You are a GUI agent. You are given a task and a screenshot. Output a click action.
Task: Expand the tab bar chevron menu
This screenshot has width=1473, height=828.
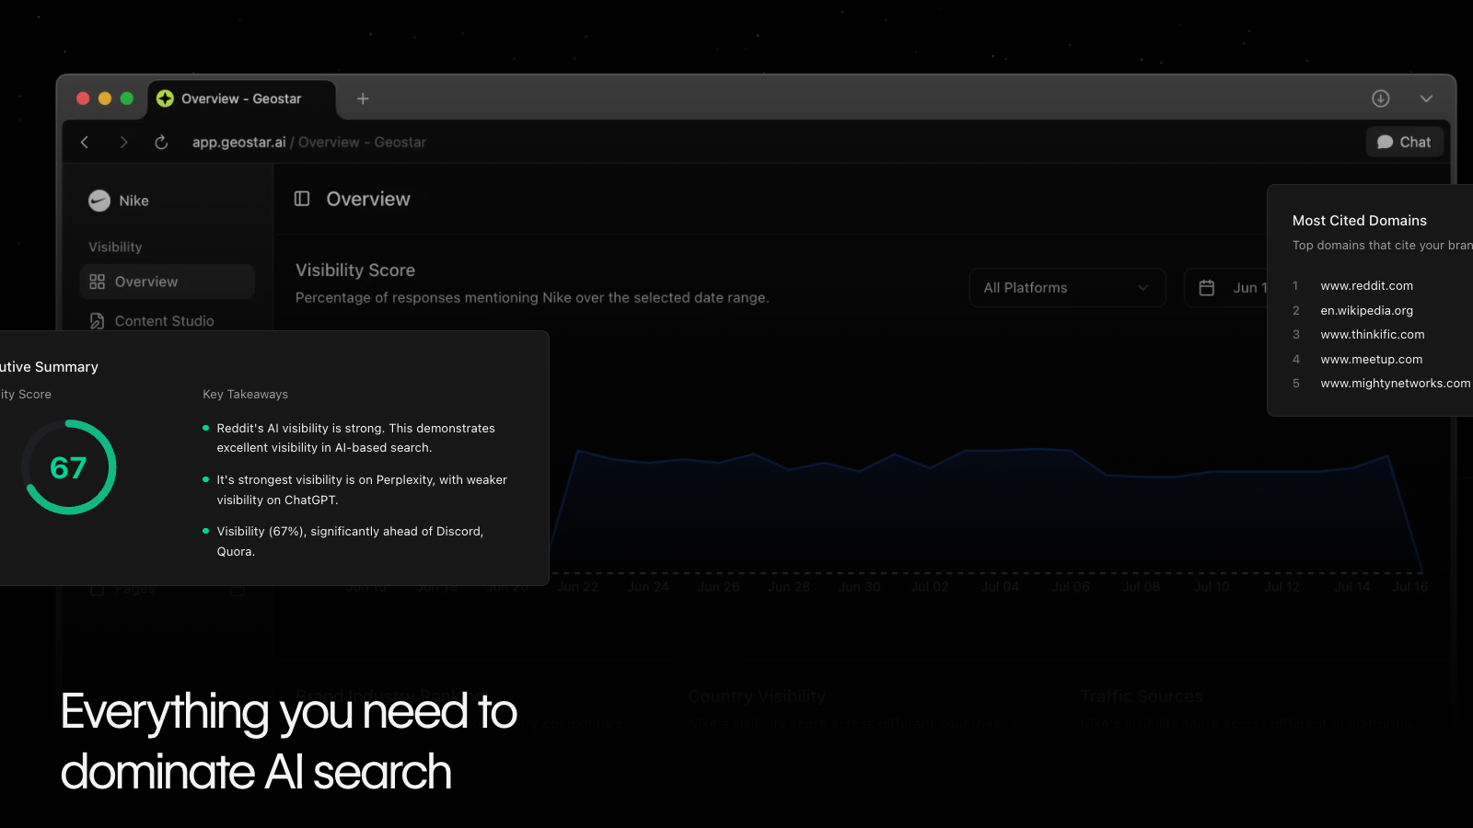(1426, 98)
